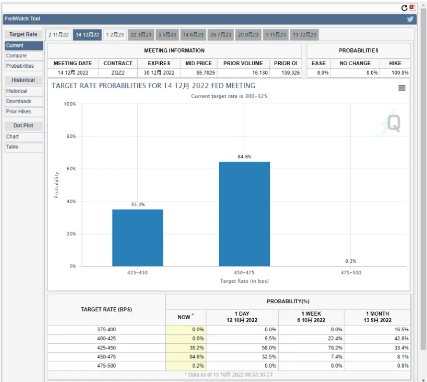Click the 450-475 axis label under chart
This screenshot has width=427, height=382.
click(244, 272)
